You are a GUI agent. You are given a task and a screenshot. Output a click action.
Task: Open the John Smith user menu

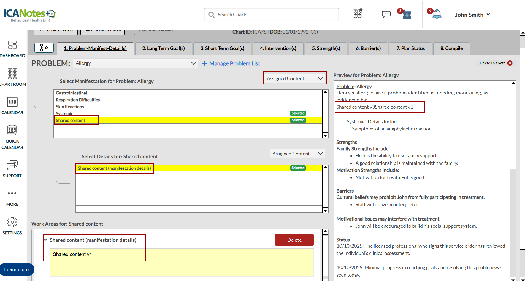click(472, 15)
